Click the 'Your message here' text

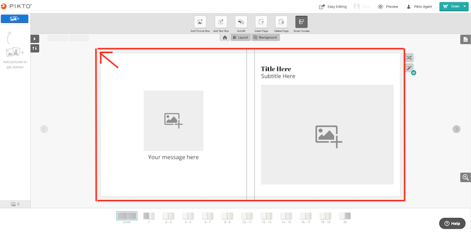[x=173, y=157]
